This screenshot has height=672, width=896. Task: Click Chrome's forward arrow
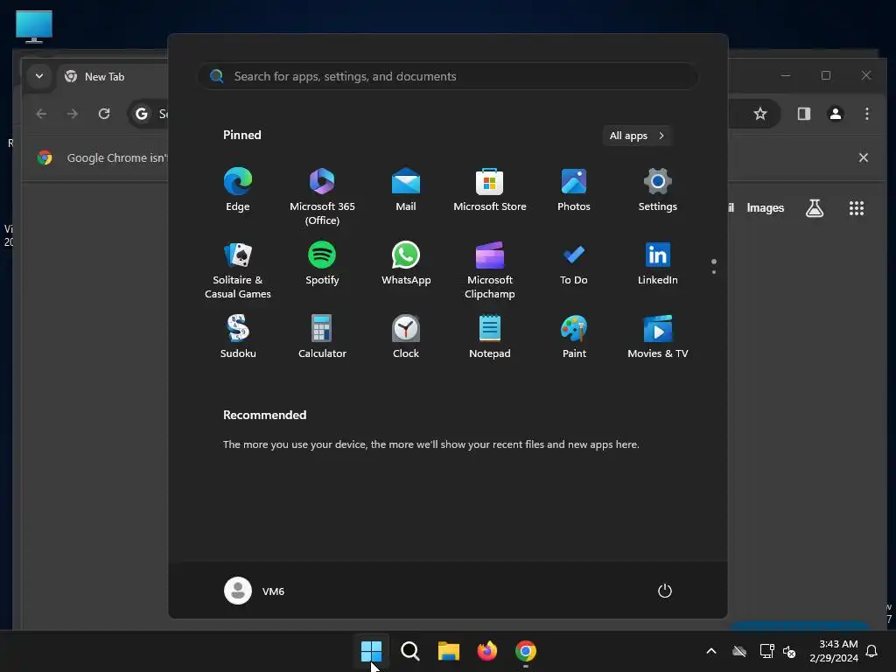tap(72, 114)
